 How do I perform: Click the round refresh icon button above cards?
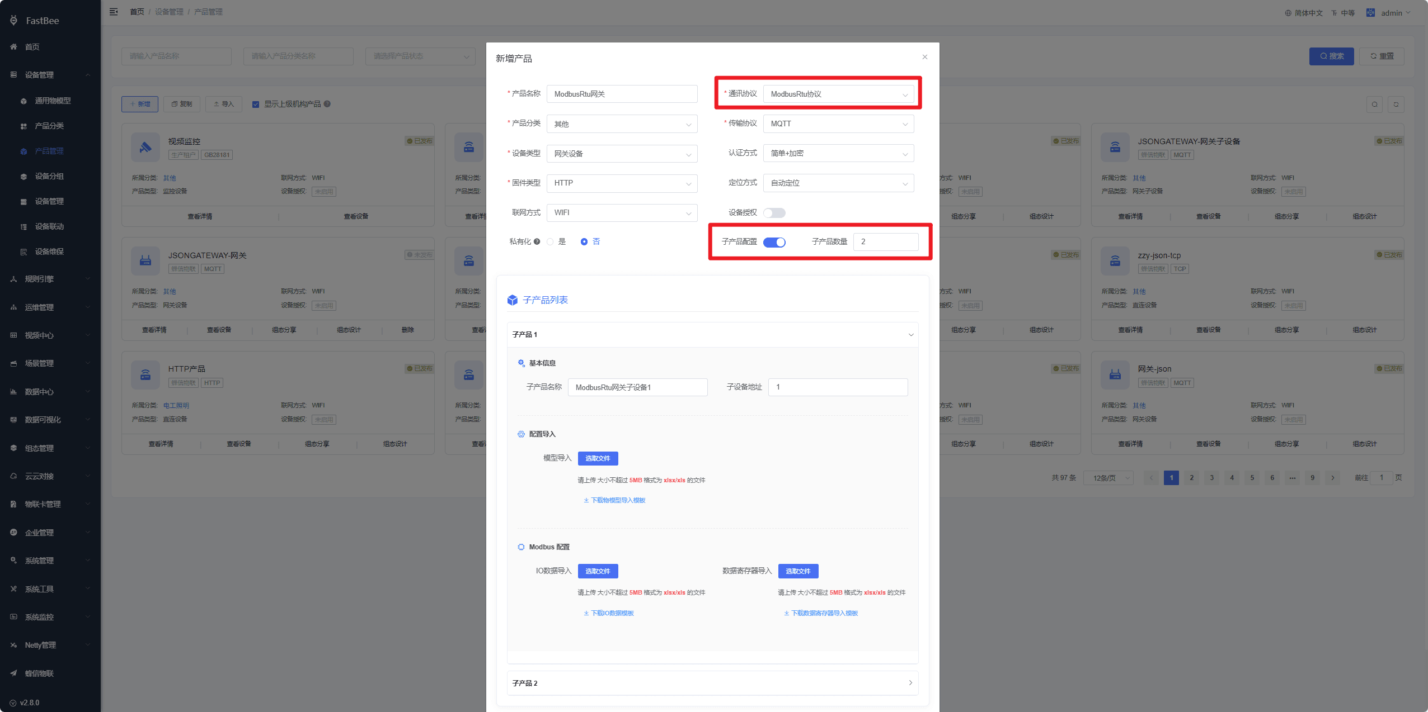coord(1396,105)
